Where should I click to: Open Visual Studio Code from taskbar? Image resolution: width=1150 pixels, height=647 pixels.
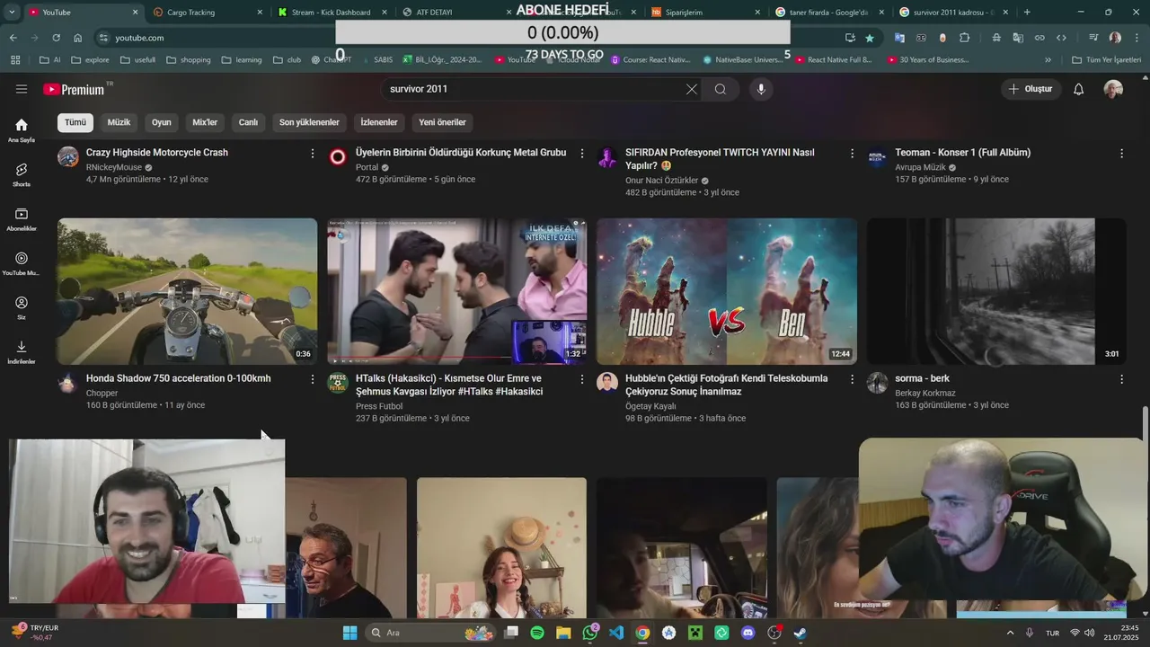point(616,633)
